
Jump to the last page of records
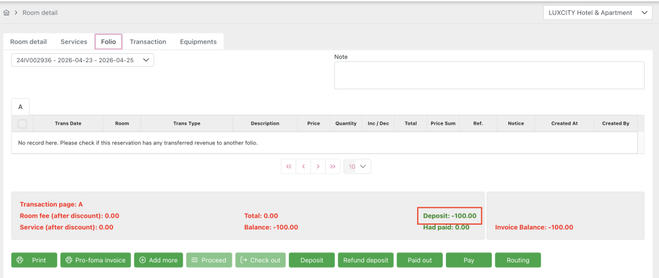point(333,166)
